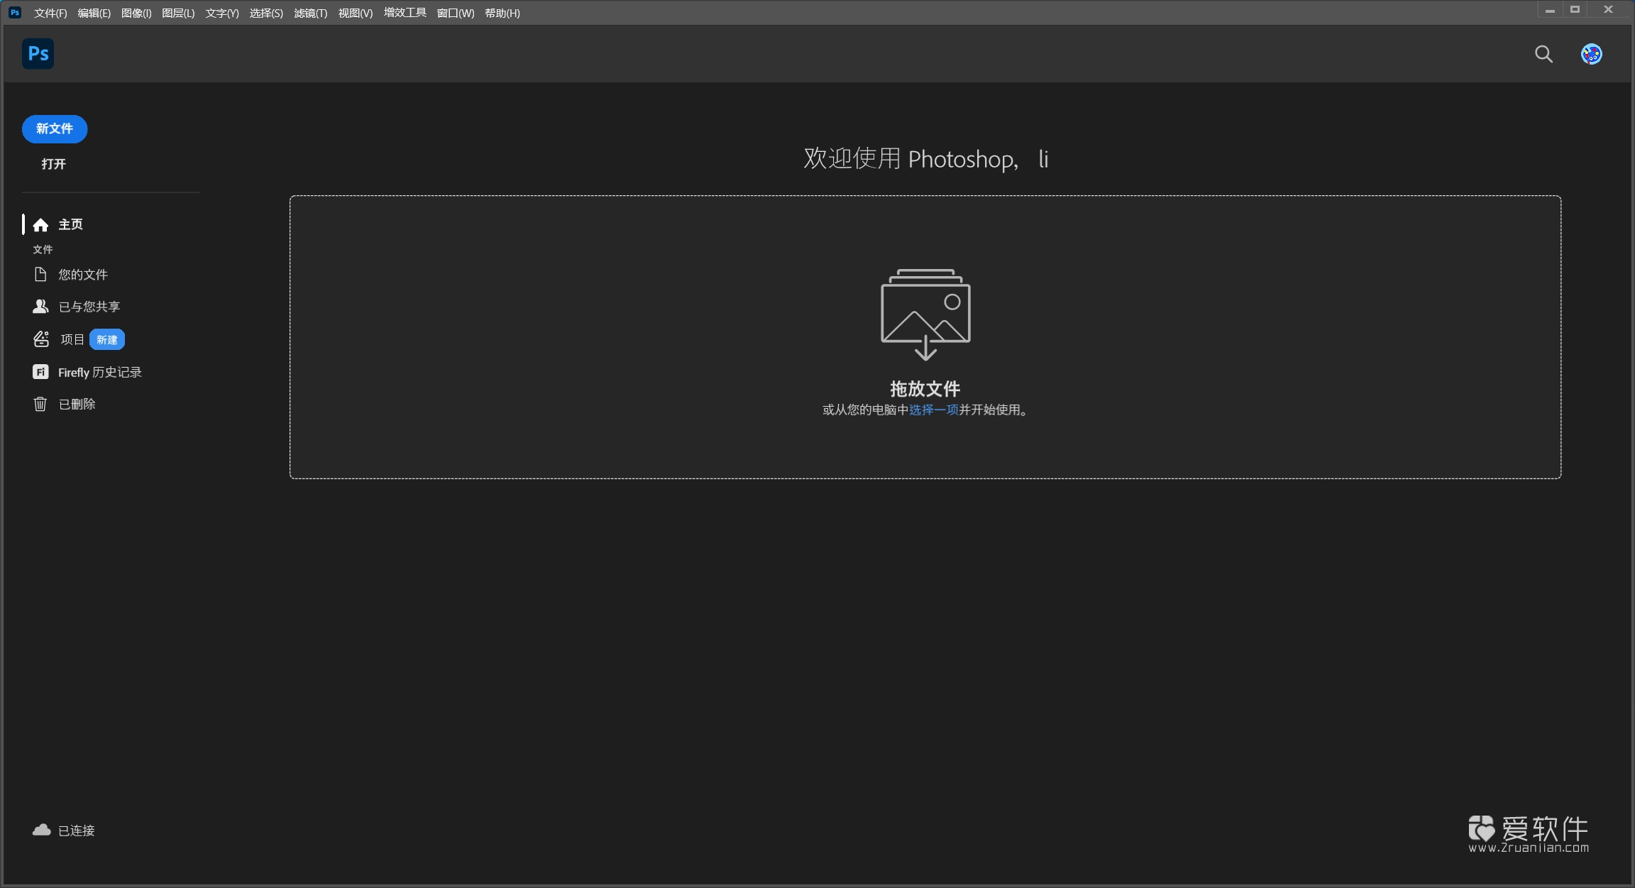Click the 打开 button
Image resolution: width=1635 pixels, height=888 pixels.
click(x=53, y=164)
